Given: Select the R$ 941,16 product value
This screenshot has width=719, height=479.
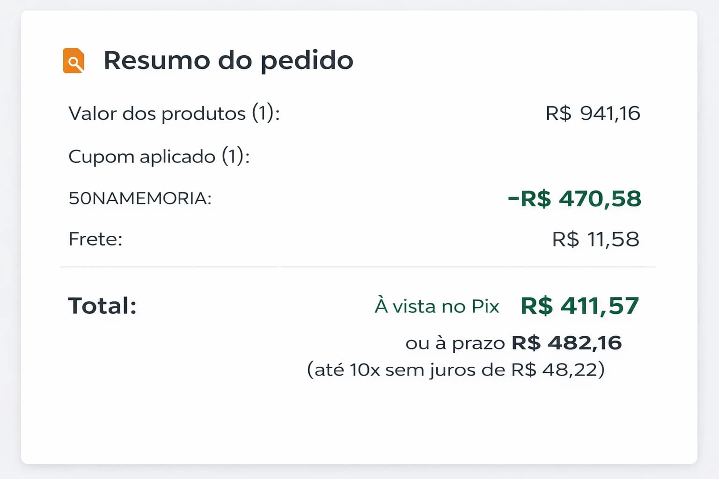Looking at the screenshot, I should [594, 113].
